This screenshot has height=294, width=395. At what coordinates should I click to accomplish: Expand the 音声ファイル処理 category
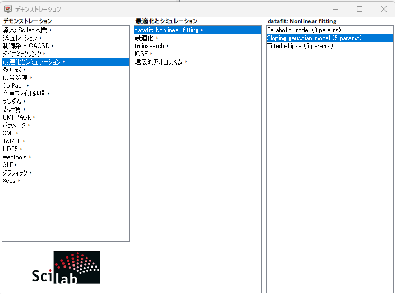[23, 94]
